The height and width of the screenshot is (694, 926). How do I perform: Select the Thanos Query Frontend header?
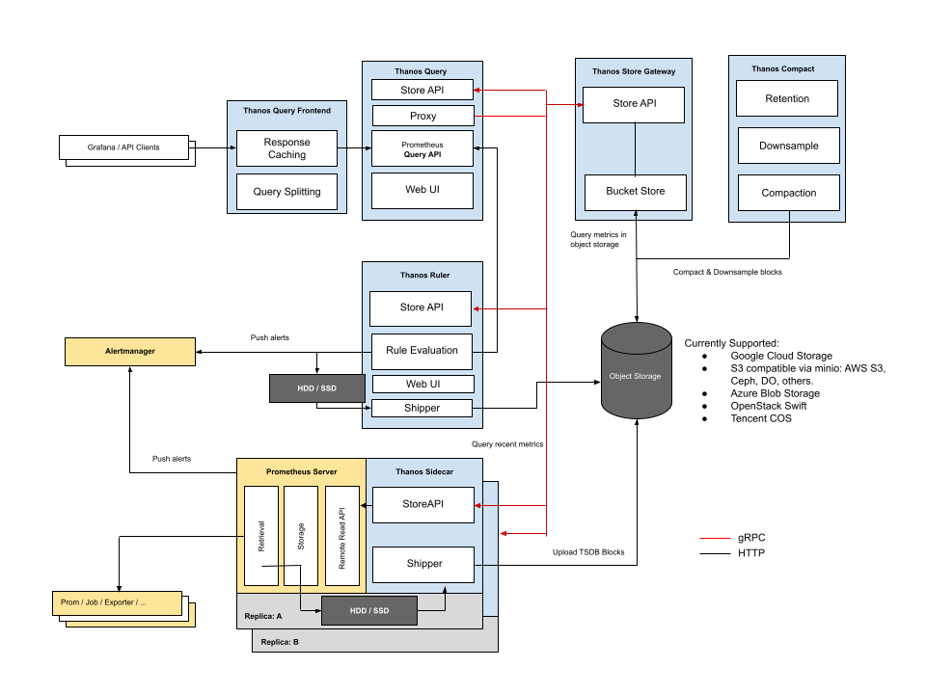(286, 110)
